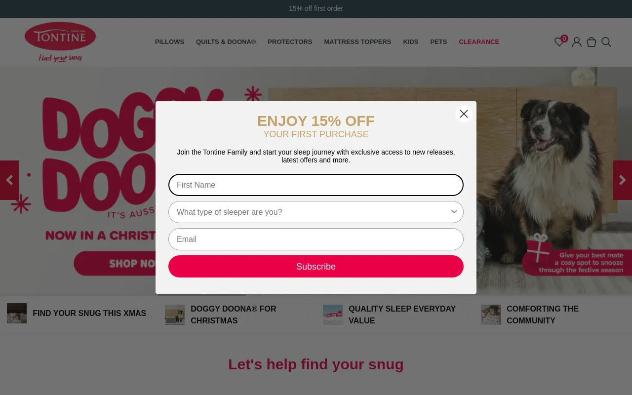Advance to next carousel slide

pyautogui.click(x=624, y=180)
